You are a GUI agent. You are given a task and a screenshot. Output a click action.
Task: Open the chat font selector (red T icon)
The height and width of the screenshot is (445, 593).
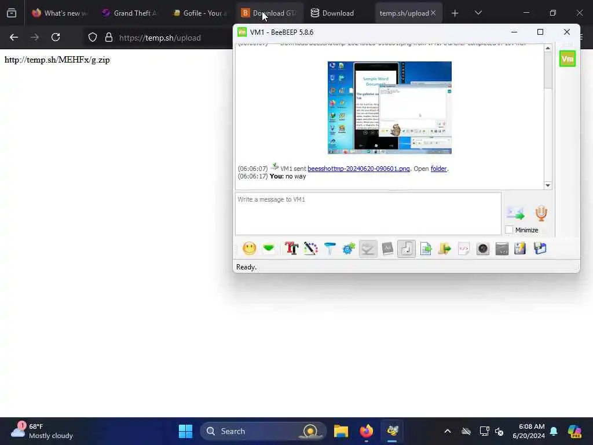point(291,249)
